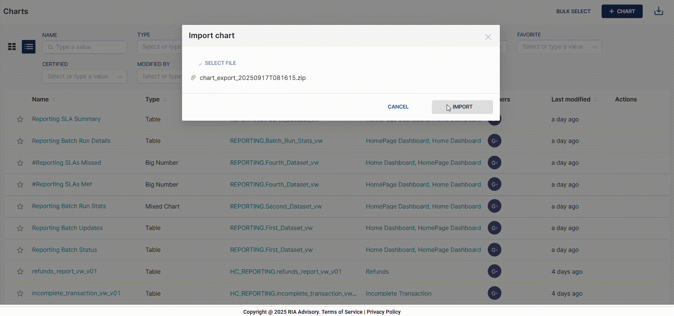This screenshot has width=674, height=316.
Task: Open the Reporting Batch Status chart
Action: point(64,250)
